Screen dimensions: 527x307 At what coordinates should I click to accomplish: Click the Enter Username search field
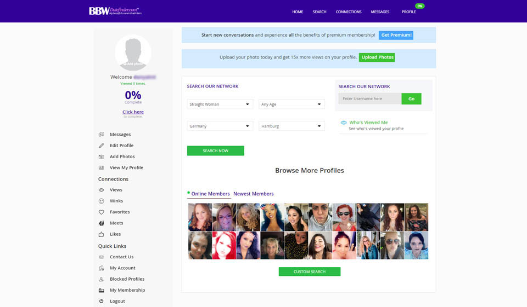coord(369,99)
